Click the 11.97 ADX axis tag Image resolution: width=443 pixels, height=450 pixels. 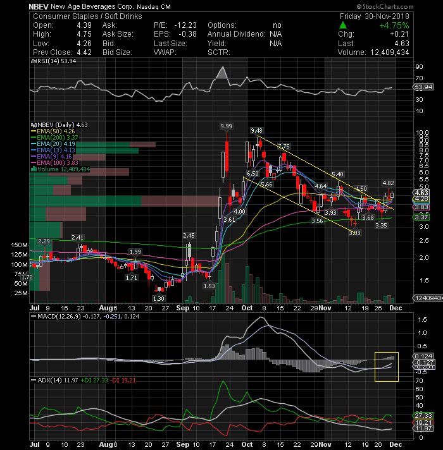click(x=423, y=429)
